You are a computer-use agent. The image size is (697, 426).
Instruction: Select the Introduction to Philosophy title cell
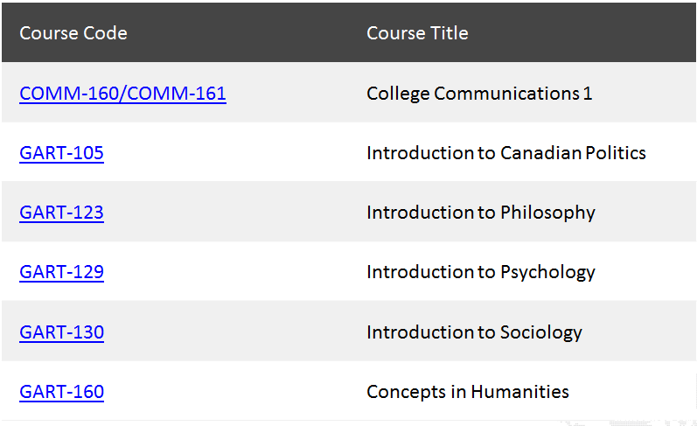480,213
